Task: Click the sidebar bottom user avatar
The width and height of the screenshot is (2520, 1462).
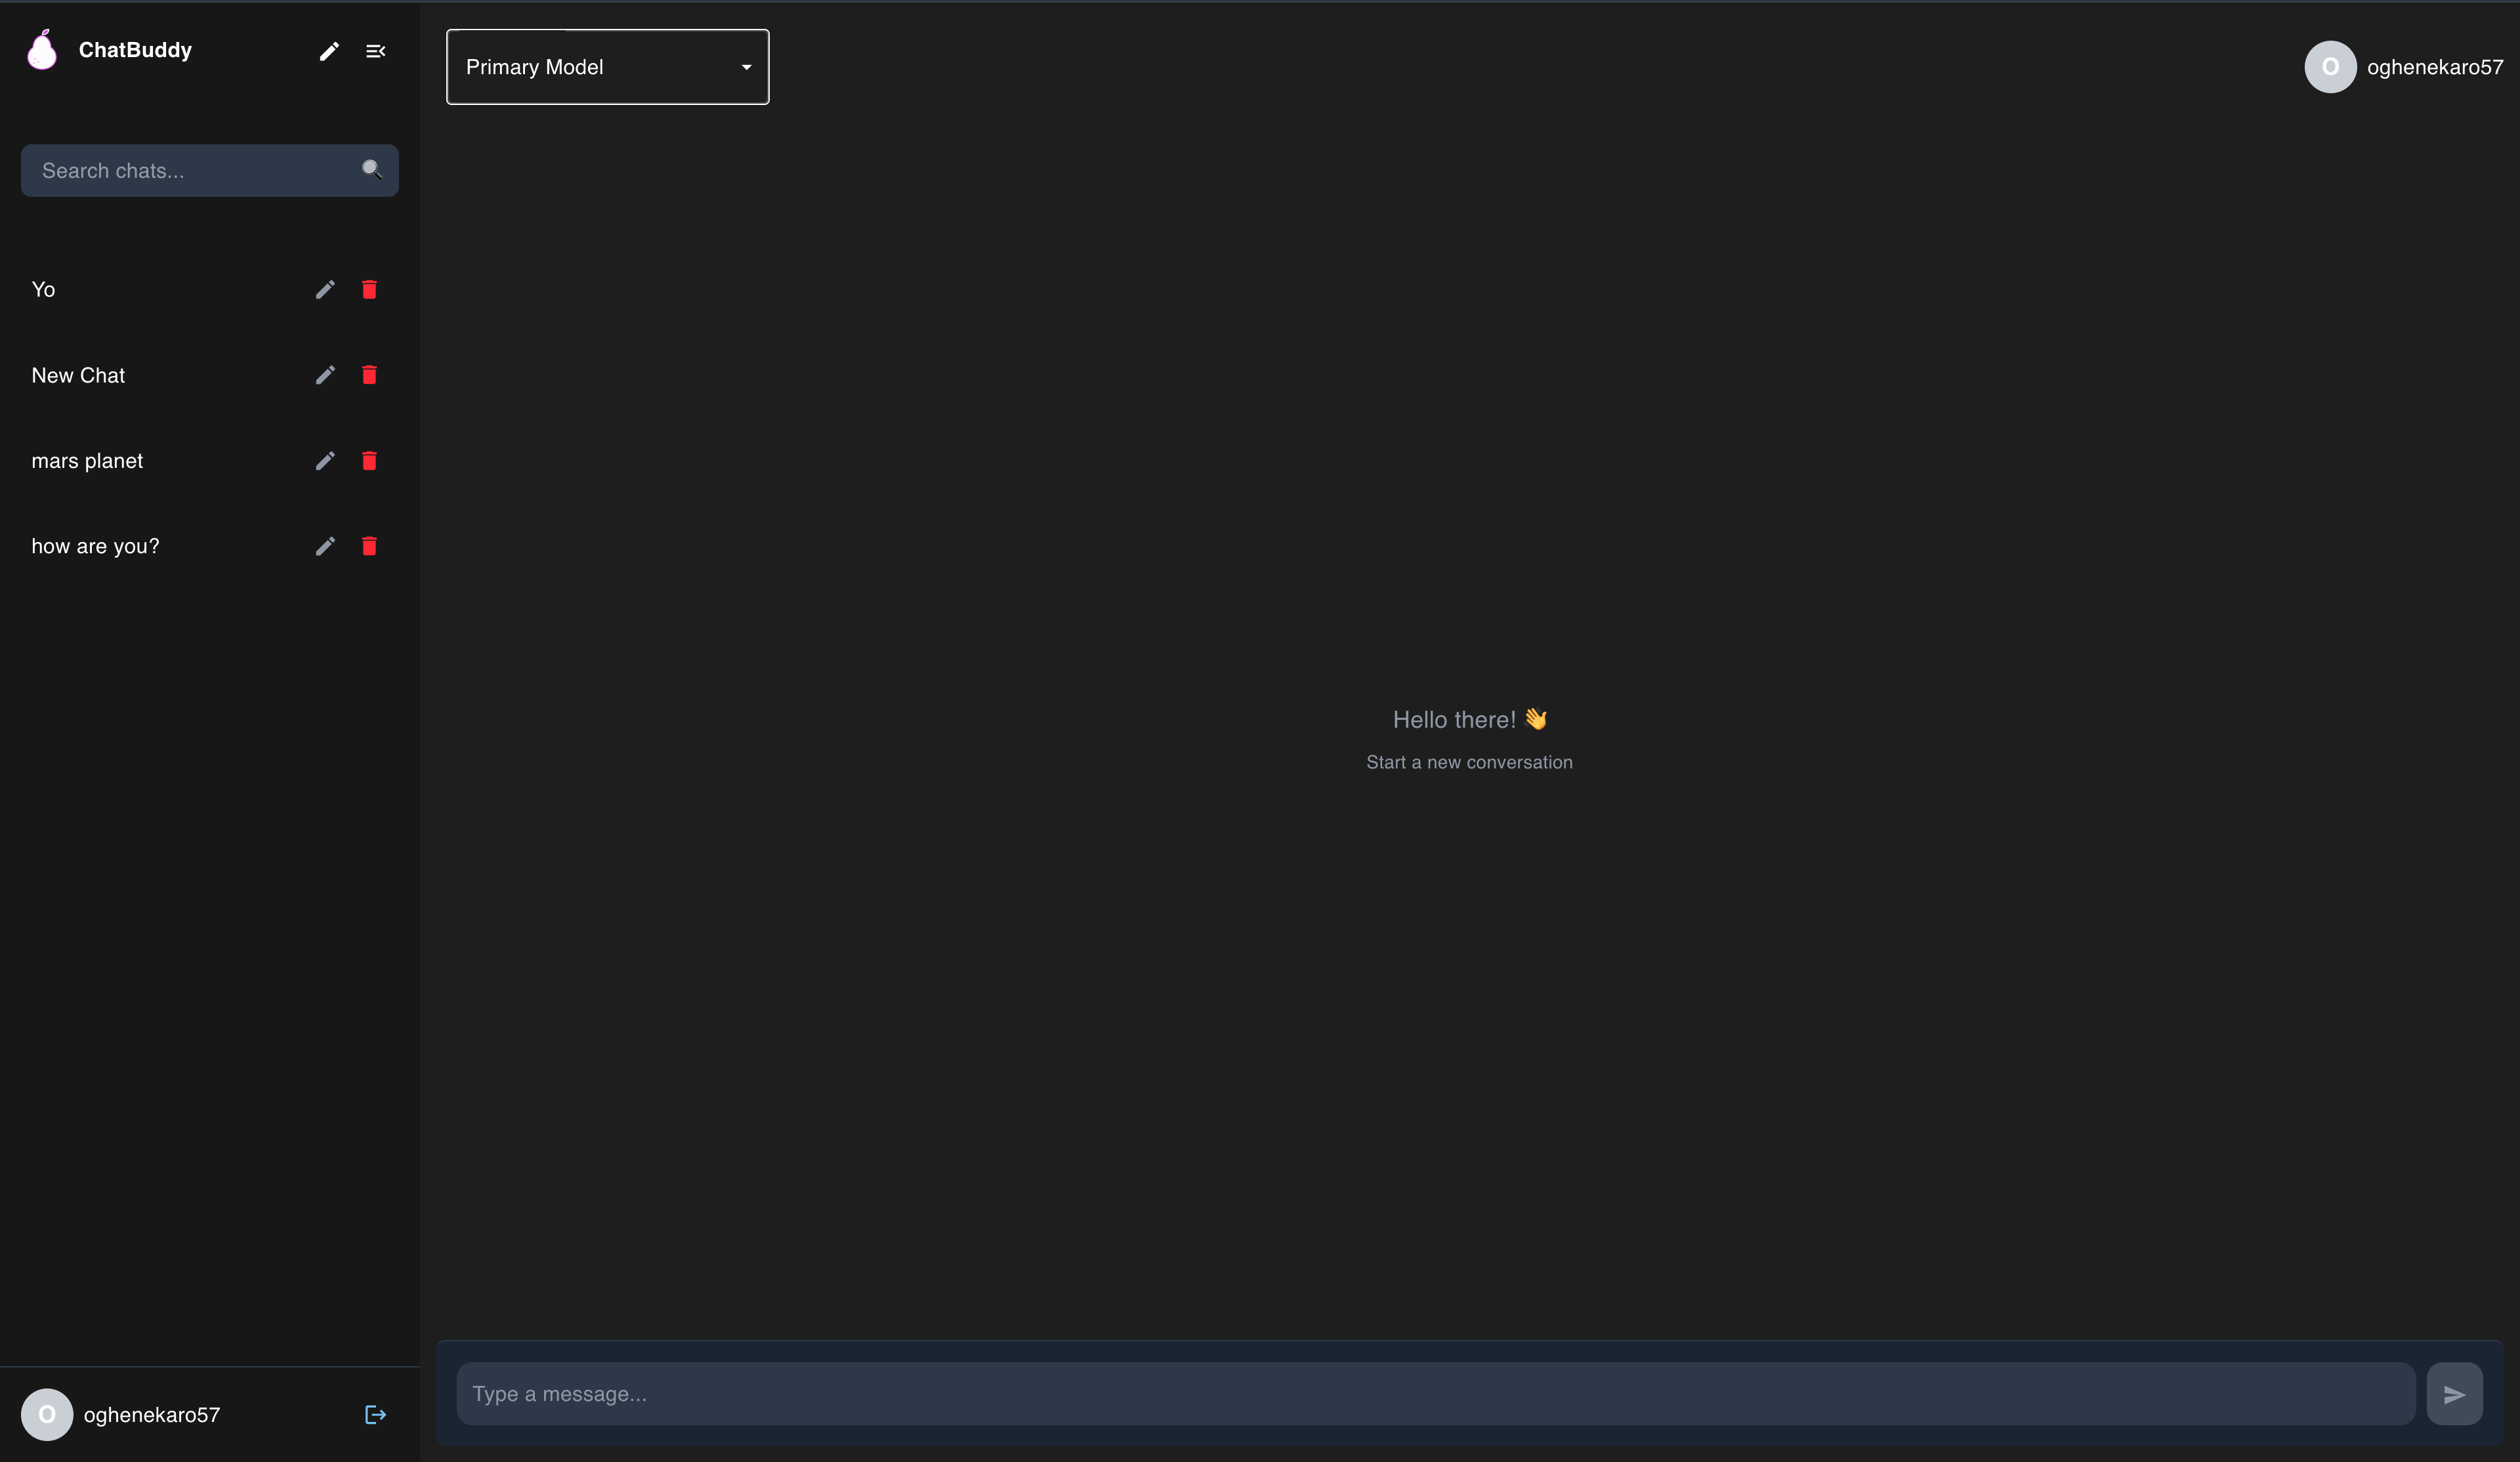Action: [47, 1414]
